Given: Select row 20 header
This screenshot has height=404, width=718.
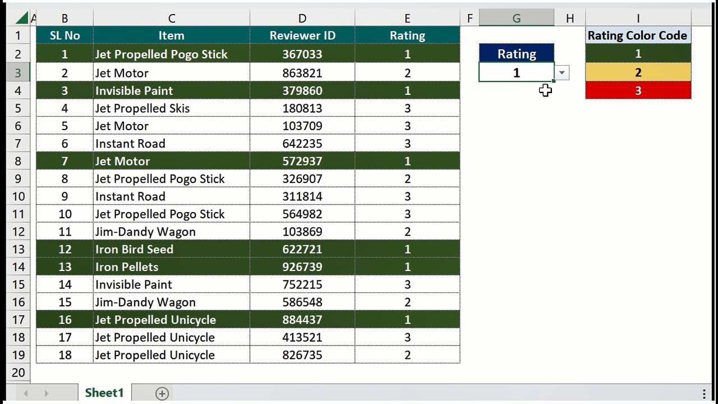Looking at the screenshot, I should (x=18, y=373).
